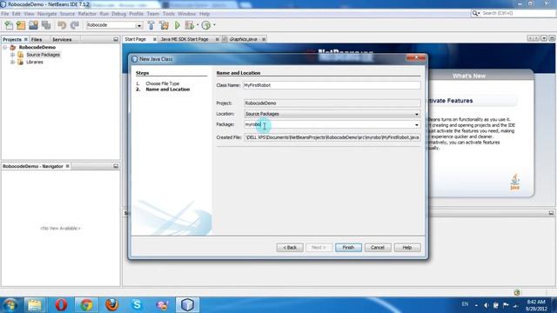Close the Start Page tab

point(155,39)
